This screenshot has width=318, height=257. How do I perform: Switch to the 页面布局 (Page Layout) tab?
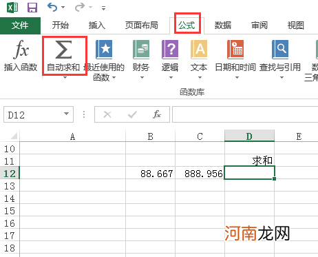tap(142, 25)
